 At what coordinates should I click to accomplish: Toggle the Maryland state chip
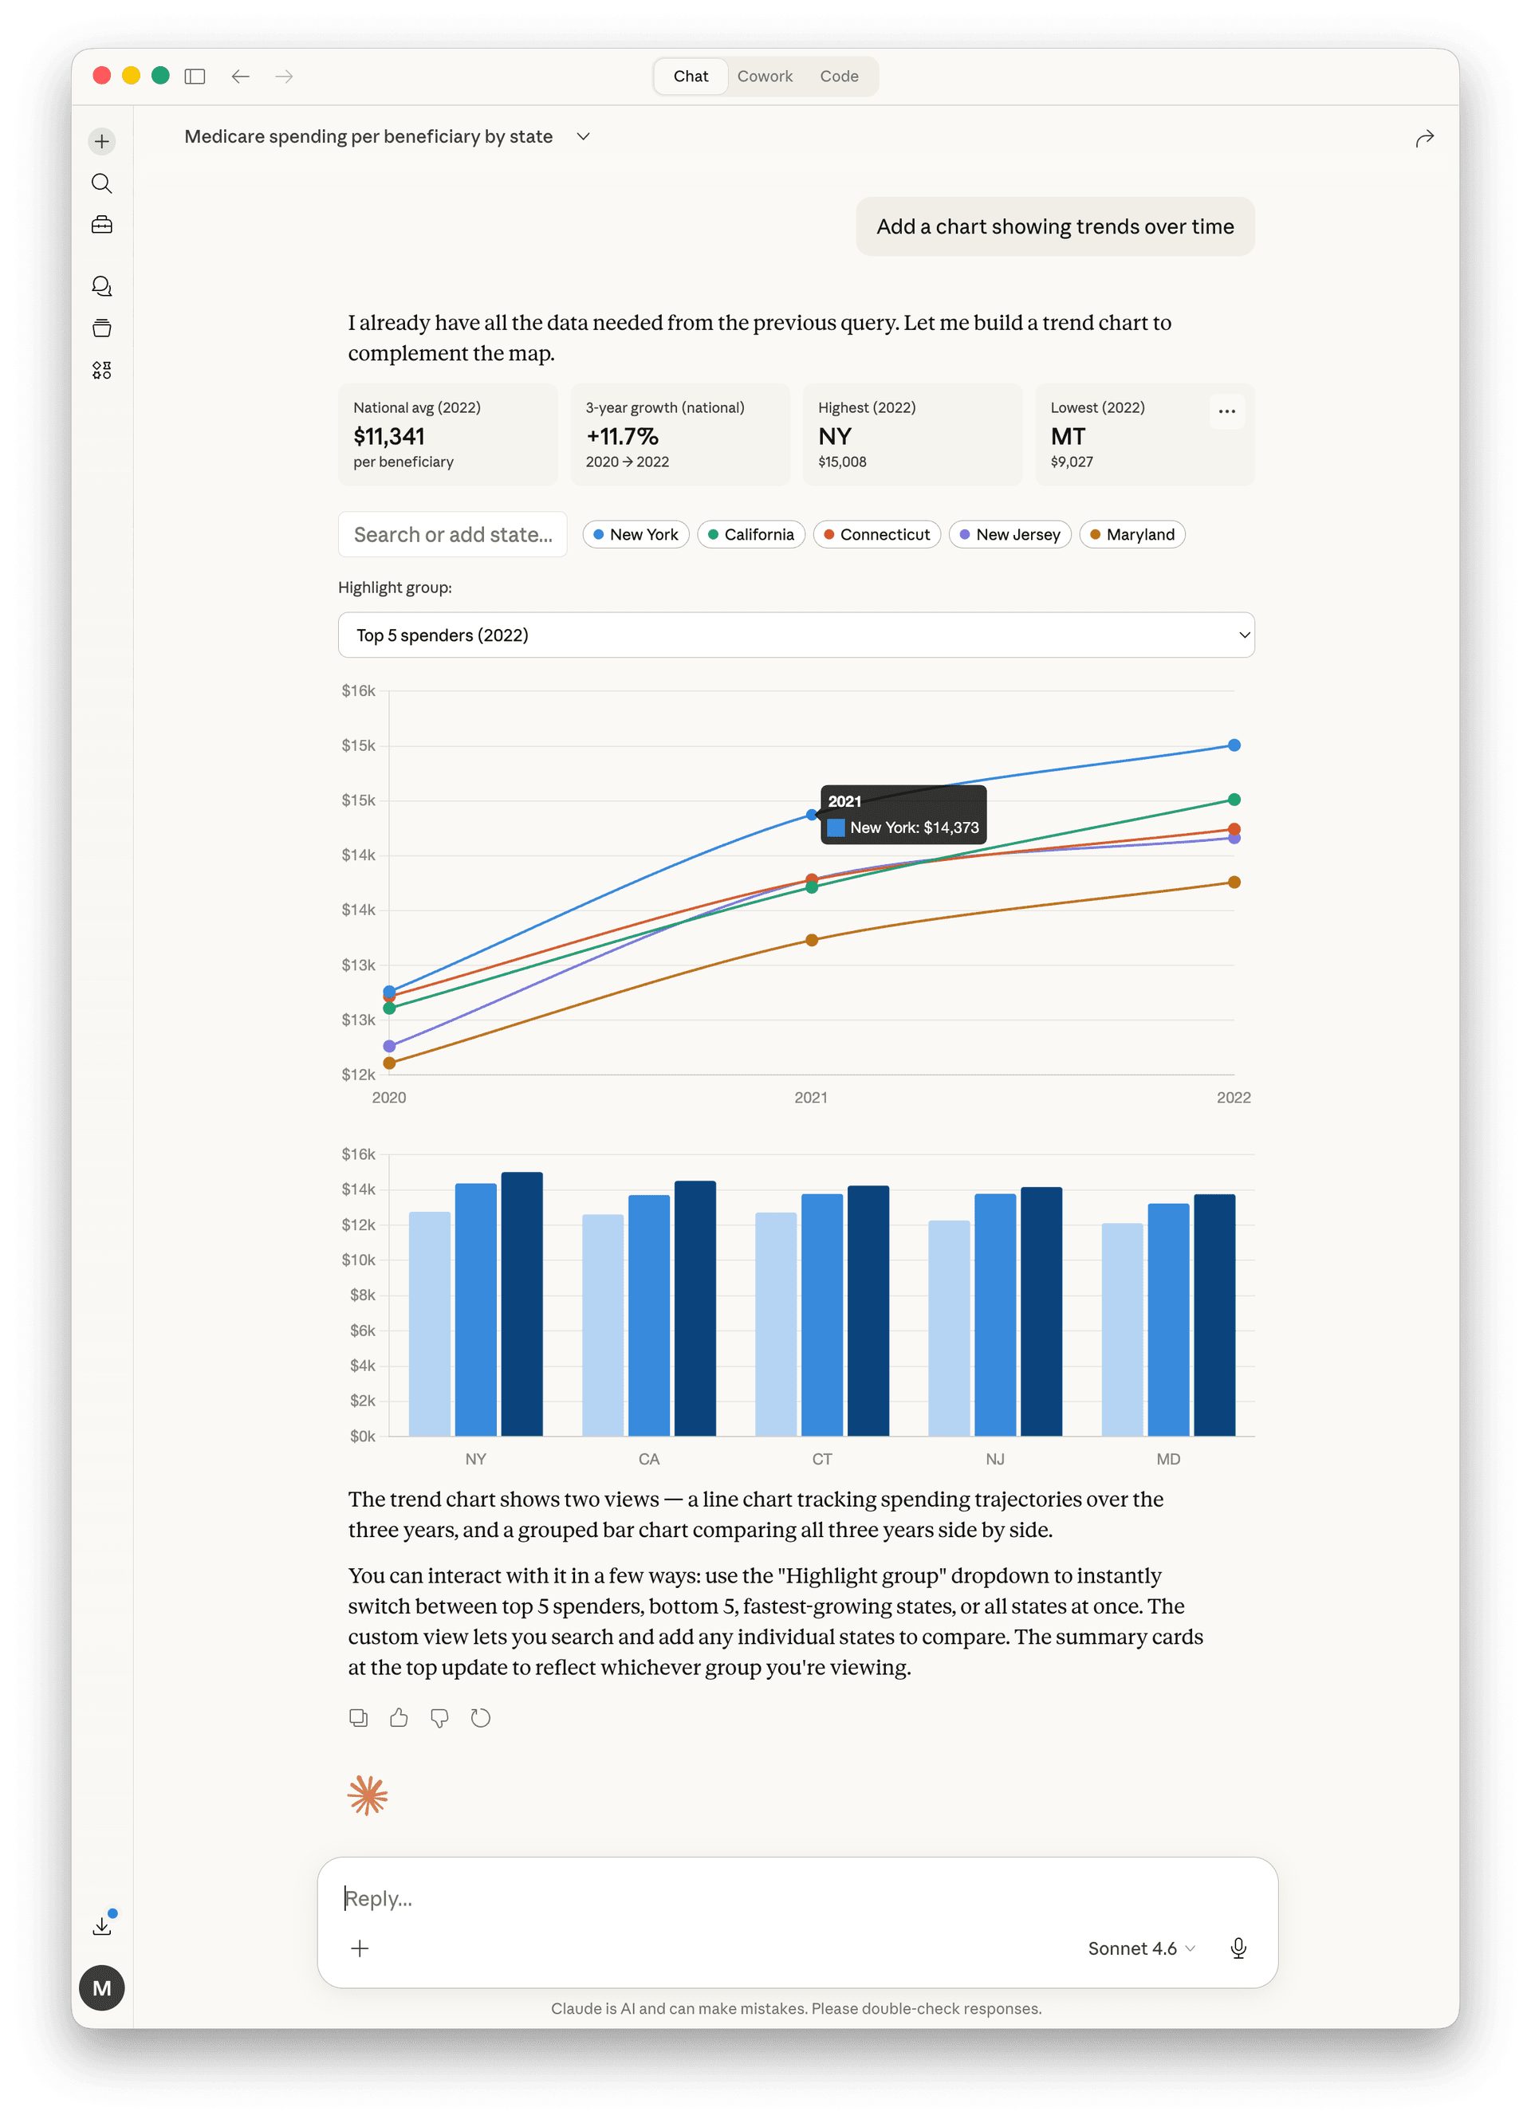[x=1133, y=534]
